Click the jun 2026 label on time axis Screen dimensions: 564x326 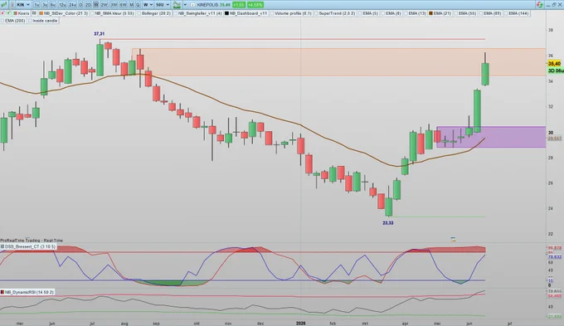(x=469, y=324)
